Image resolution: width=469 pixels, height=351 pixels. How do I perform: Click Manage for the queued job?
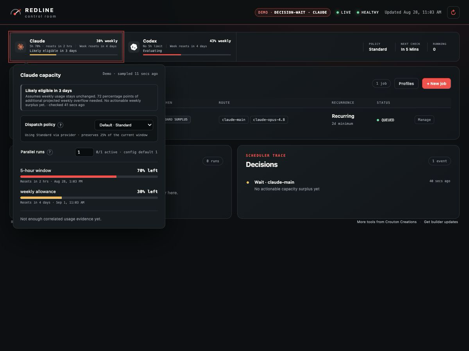click(424, 120)
